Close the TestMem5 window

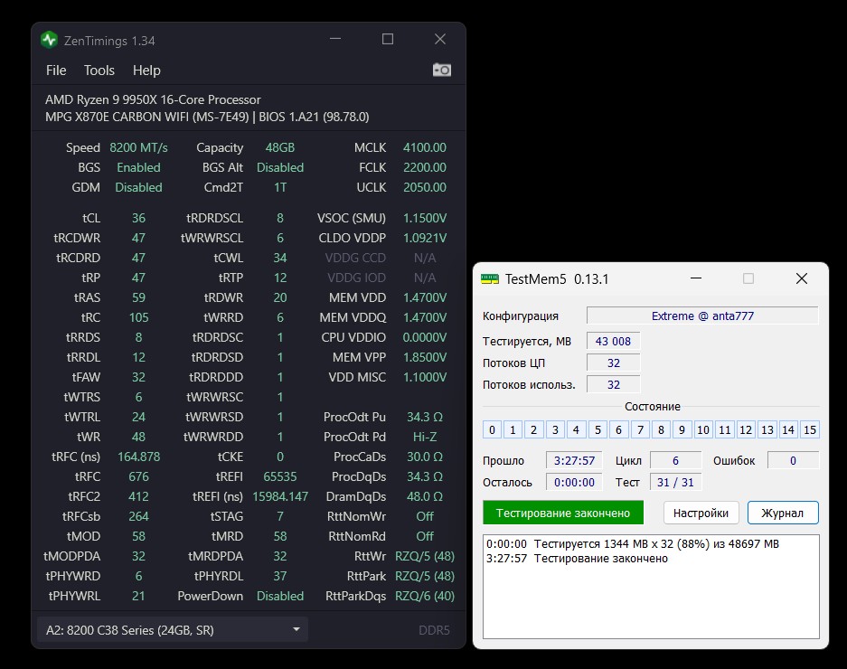801,279
